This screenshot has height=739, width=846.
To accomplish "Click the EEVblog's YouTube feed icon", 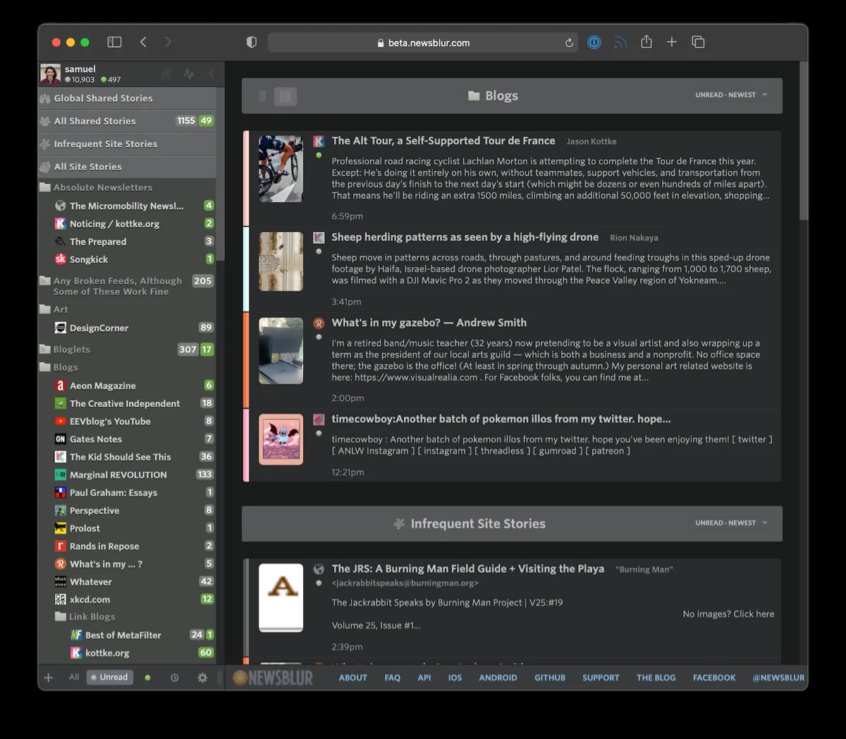I will pos(61,421).
